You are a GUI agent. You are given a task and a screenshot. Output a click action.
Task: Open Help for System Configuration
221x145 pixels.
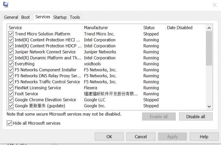pyautogui.click(x=204, y=137)
